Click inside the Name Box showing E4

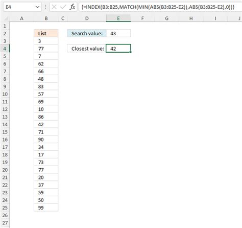[x=19, y=7]
